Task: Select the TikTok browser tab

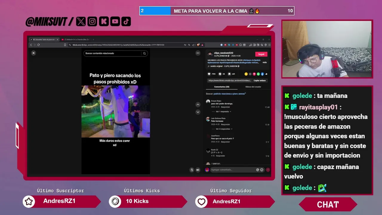Action: [44, 39]
